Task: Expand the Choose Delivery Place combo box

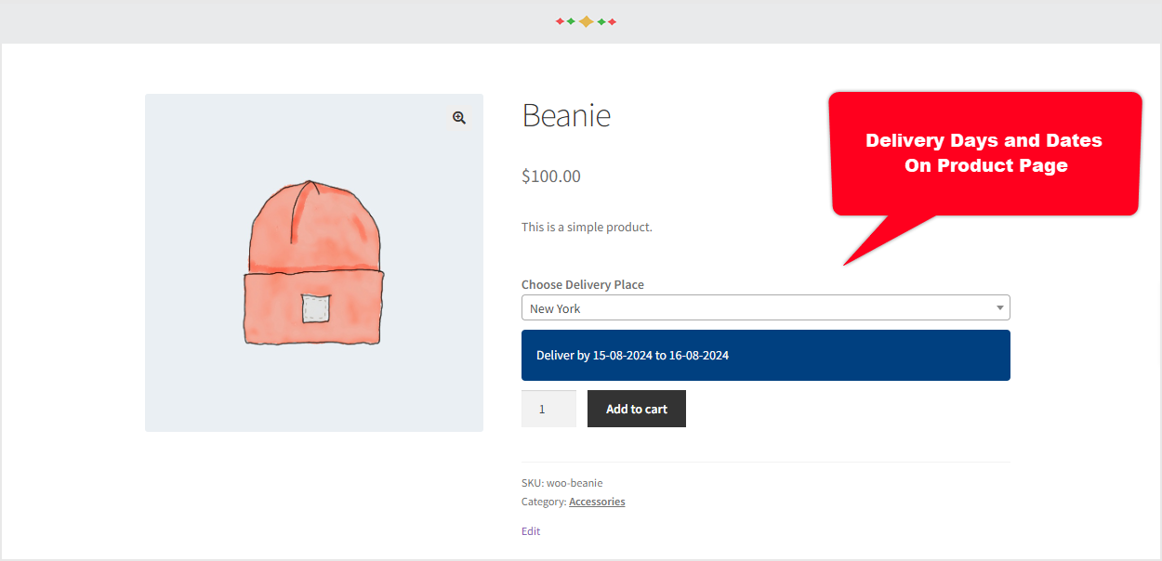Action: pos(765,307)
